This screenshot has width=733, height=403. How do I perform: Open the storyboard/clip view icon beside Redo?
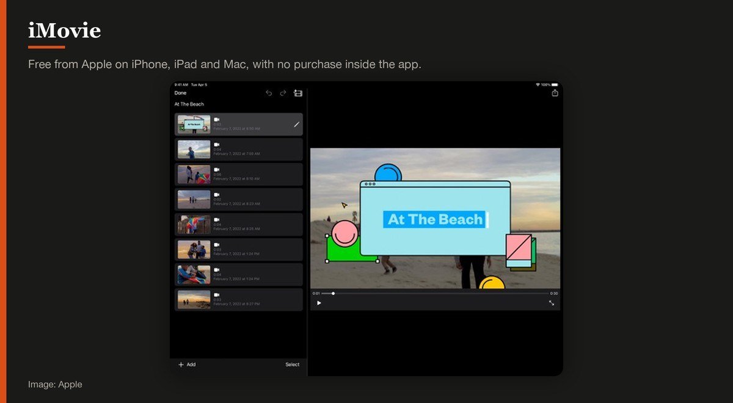[297, 93]
